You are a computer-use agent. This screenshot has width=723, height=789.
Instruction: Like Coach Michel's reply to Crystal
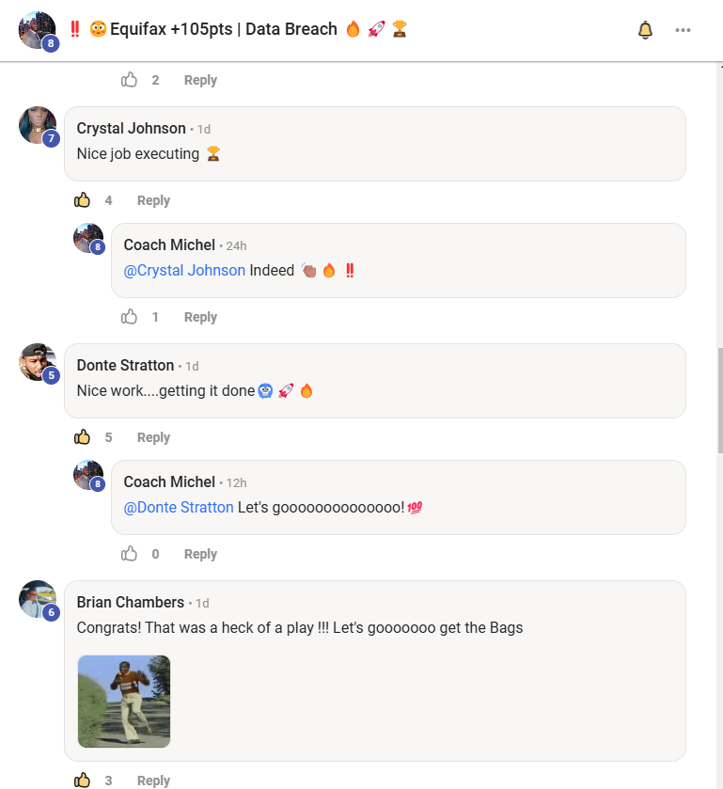(130, 317)
